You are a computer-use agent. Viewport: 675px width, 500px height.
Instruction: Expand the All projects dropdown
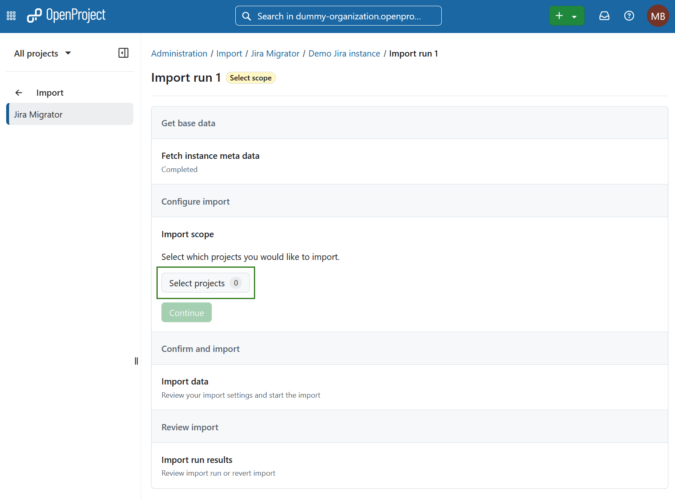43,53
